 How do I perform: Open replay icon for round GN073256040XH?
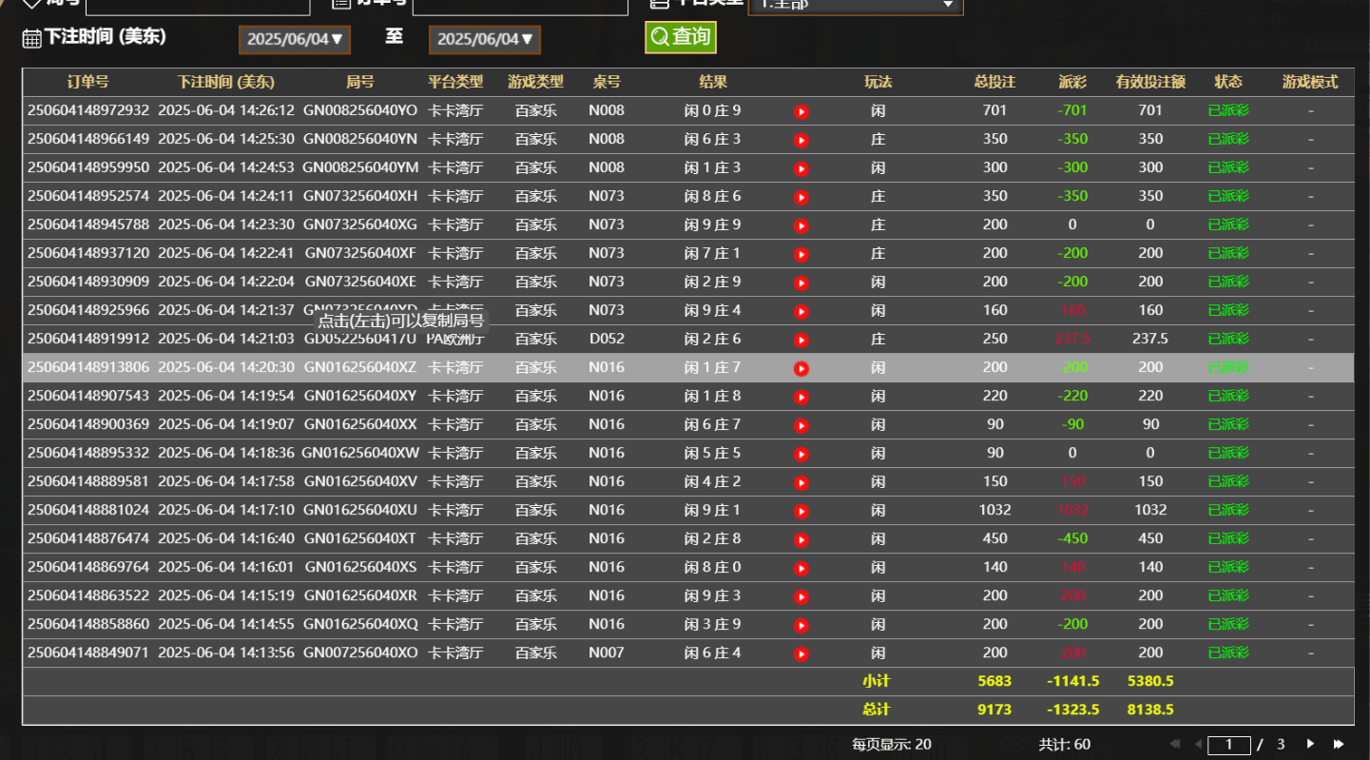tap(801, 198)
